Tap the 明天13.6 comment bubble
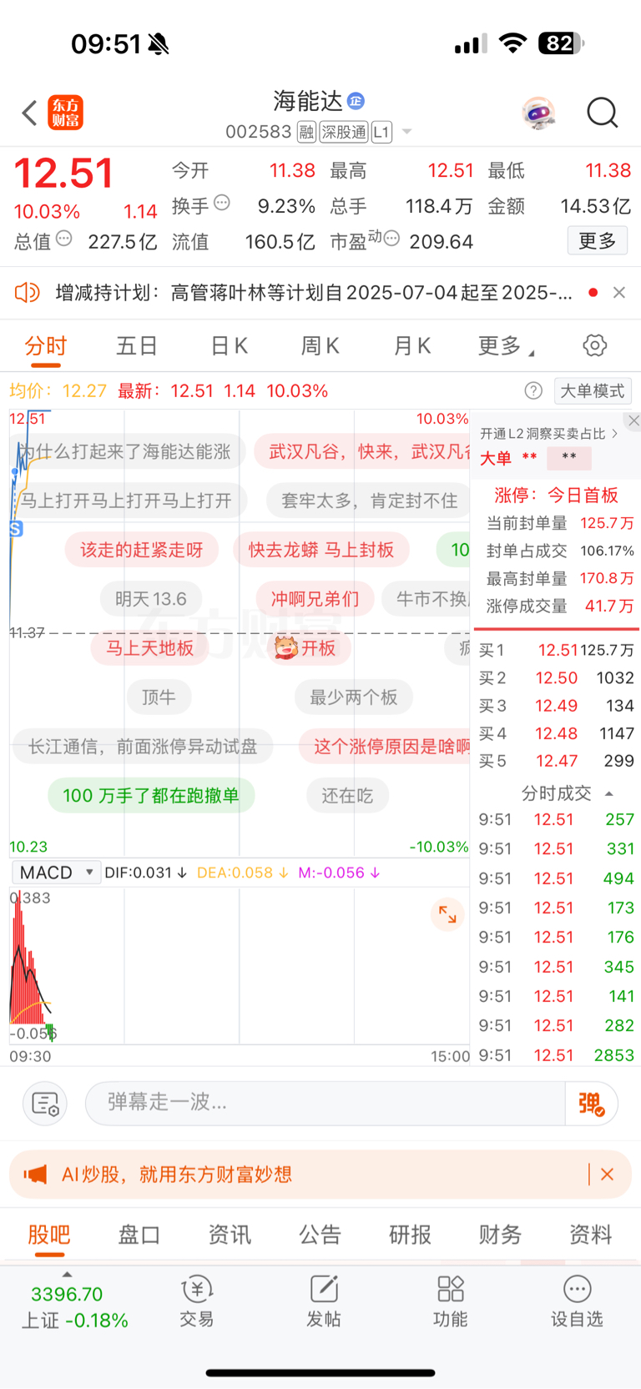Image resolution: width=641 pixels, height=1389 pixels. [151, 599]
